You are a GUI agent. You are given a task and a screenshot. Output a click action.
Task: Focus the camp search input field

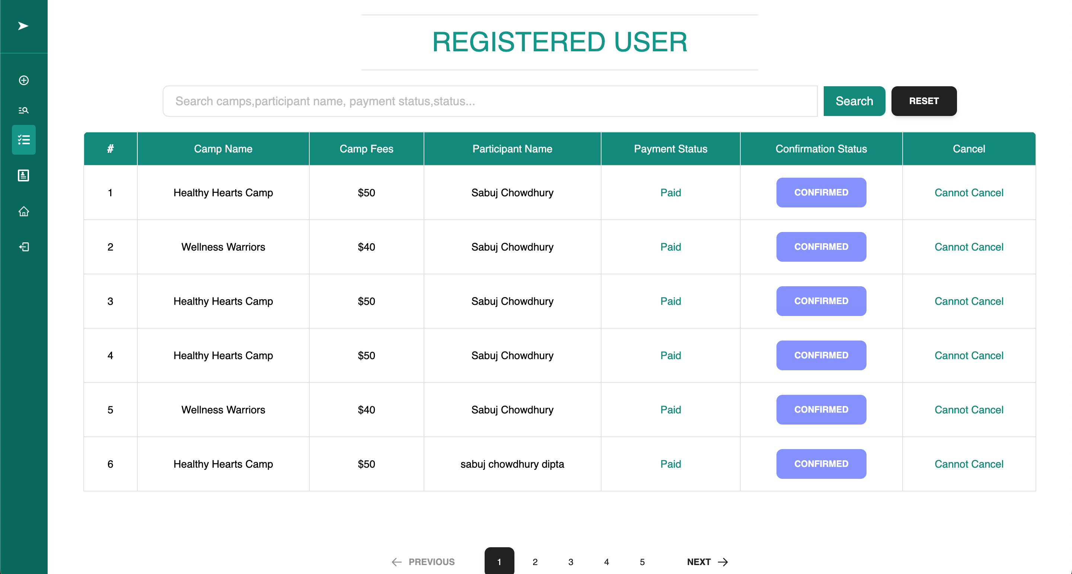[x=490, y=101]
